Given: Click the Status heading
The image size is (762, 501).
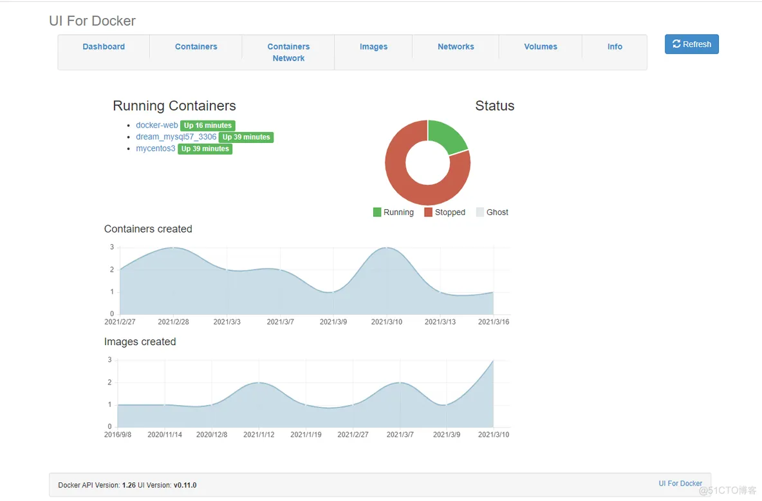Looking at the screenshot, I should tap(495, 106).
